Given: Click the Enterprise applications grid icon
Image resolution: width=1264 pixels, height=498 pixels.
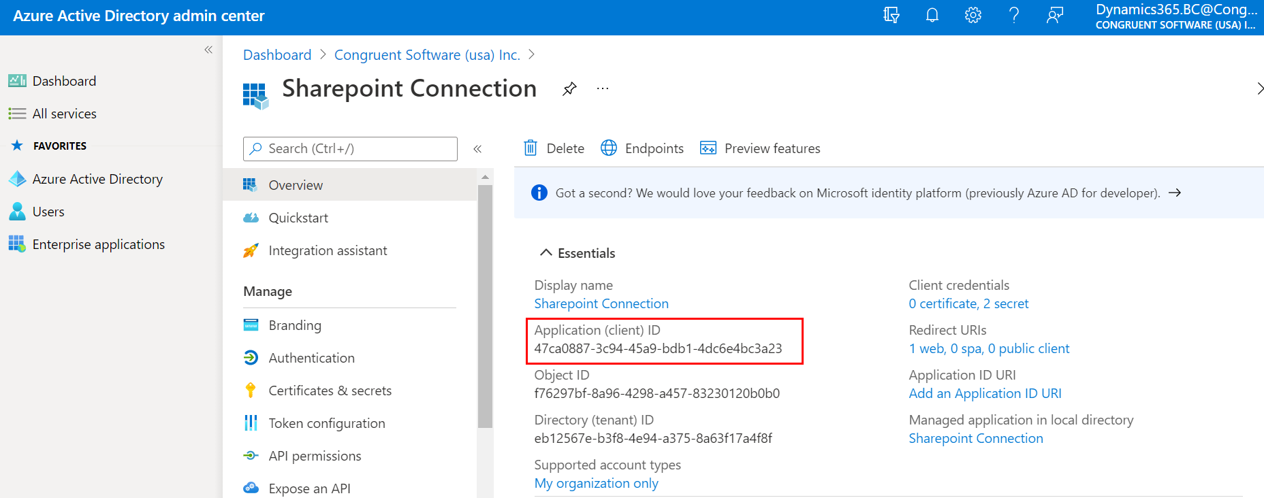Looking at the screenshot, I should [17, 244].
